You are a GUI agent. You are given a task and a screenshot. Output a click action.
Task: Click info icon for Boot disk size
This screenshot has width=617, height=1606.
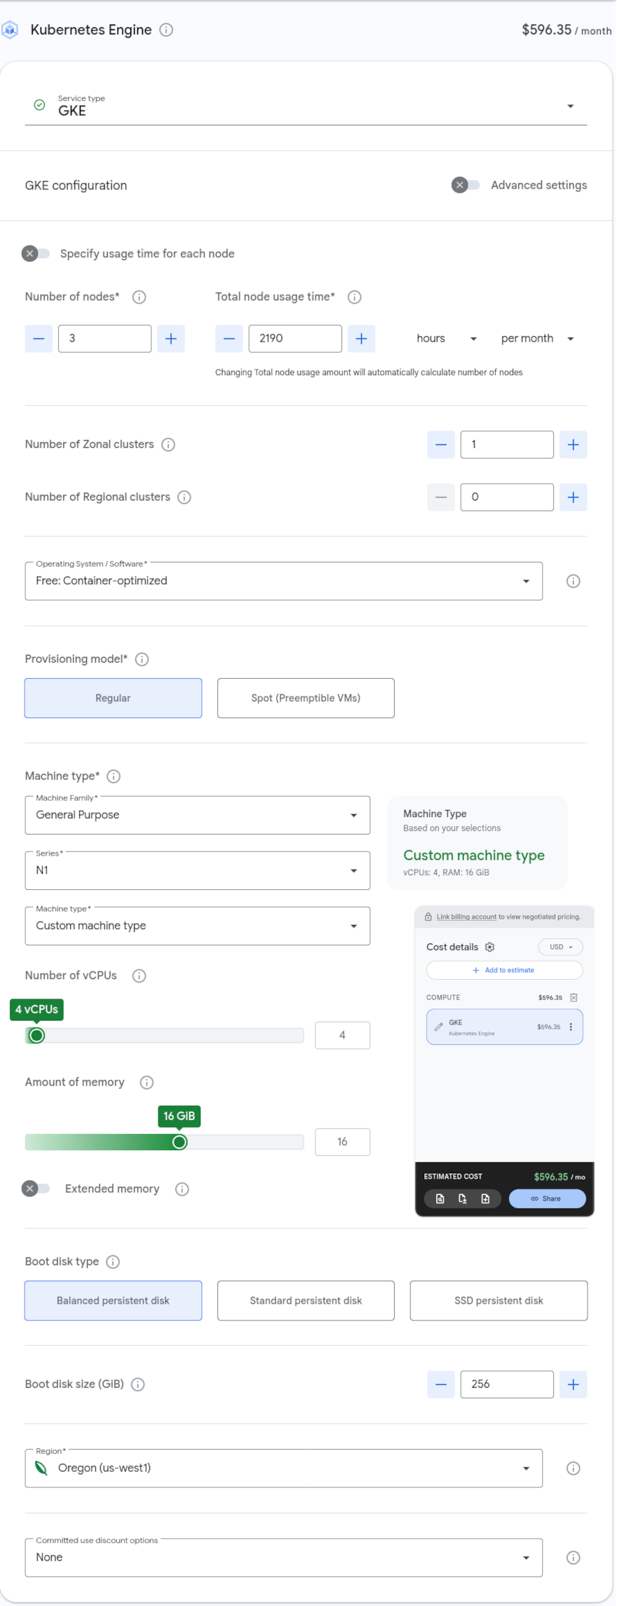coord(138,1384)
